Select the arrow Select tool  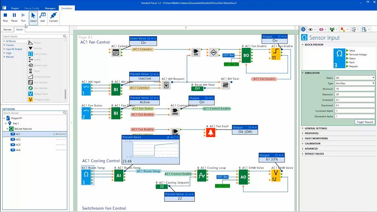pos(33,18)
